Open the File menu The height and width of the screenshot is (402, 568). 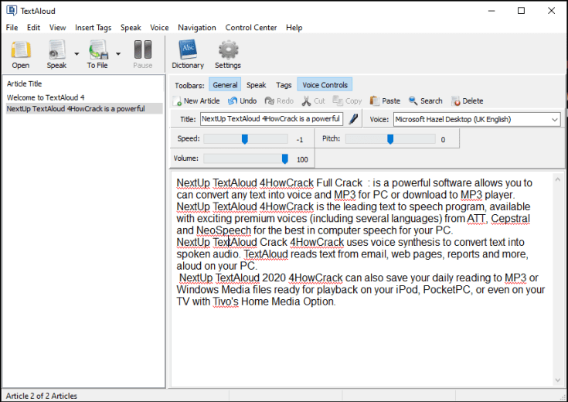click(12, 28)
